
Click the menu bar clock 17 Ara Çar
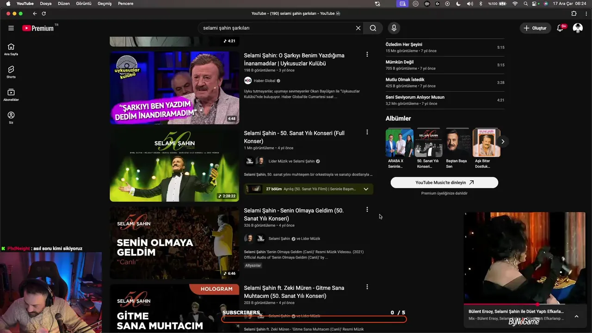click(x=570, y=4)
